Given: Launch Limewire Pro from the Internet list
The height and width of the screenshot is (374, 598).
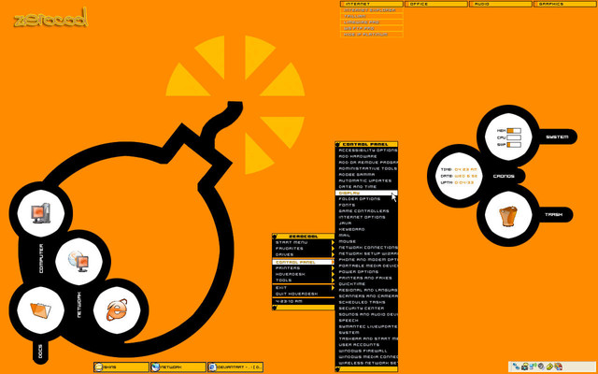Looking at the screenshot, I should pyautogui.click(x=372, y=22).
